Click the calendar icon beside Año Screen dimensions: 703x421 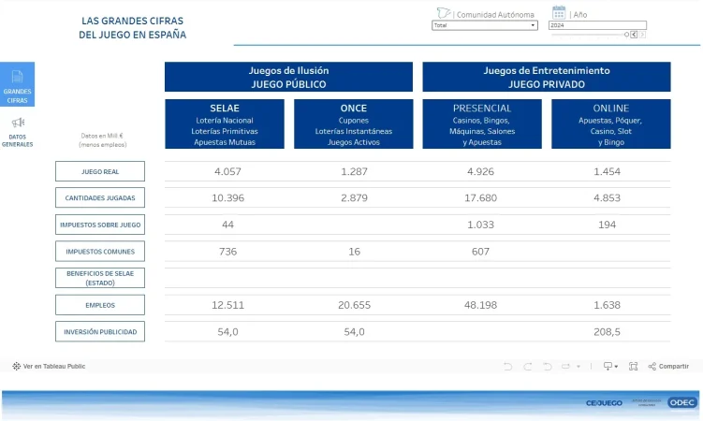pos(559,12)
